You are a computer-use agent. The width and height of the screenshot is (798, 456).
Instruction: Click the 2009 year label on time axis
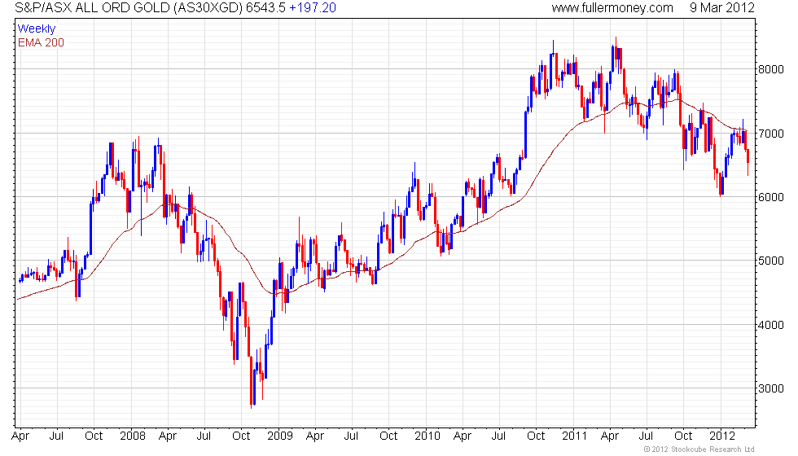(x=280, y=436)
